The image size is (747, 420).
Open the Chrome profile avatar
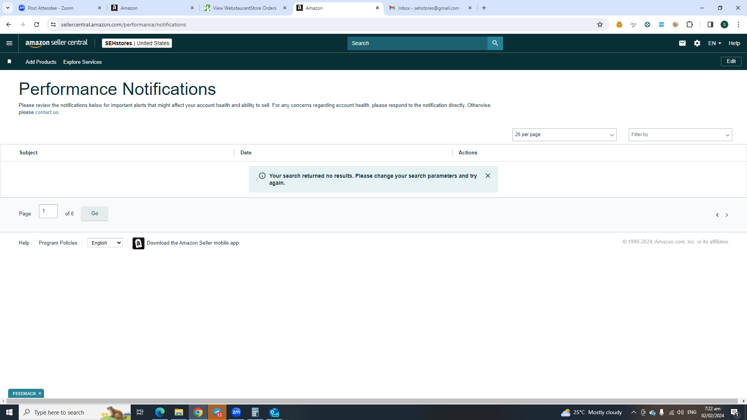click(724, 24)
